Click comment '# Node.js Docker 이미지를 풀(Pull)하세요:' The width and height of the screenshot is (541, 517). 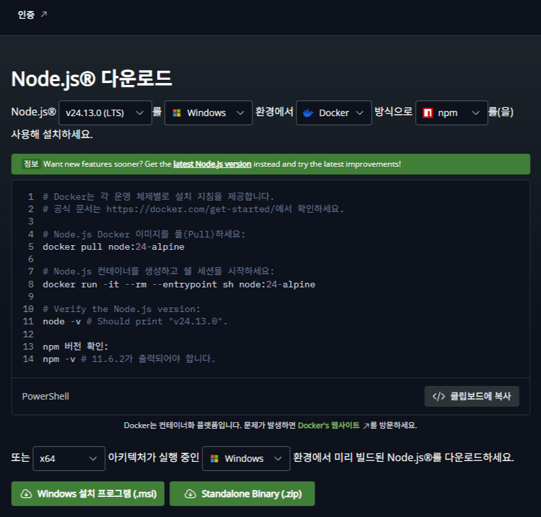[x=144, y=234]
